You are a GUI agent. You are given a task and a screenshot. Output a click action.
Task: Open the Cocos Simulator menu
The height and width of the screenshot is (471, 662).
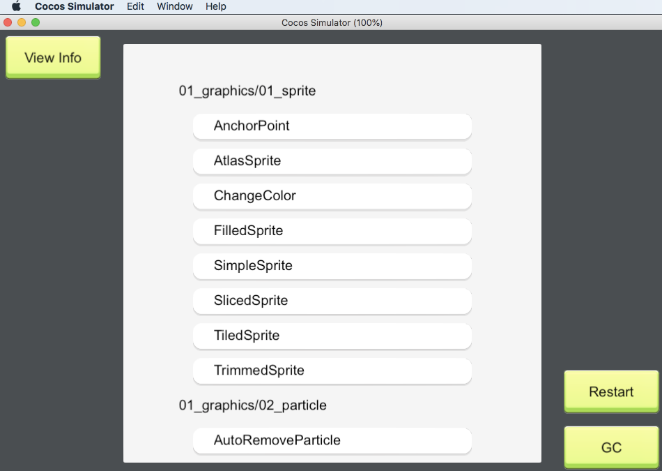tap(75, 6)
